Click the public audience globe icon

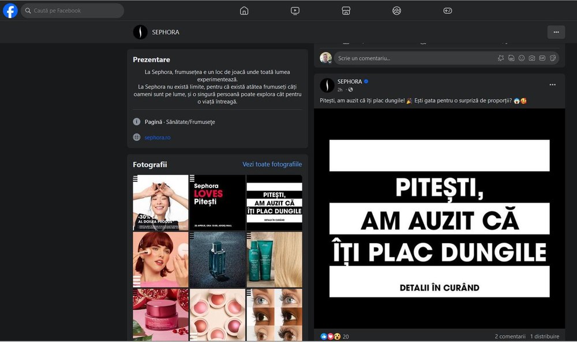point(350,90)
